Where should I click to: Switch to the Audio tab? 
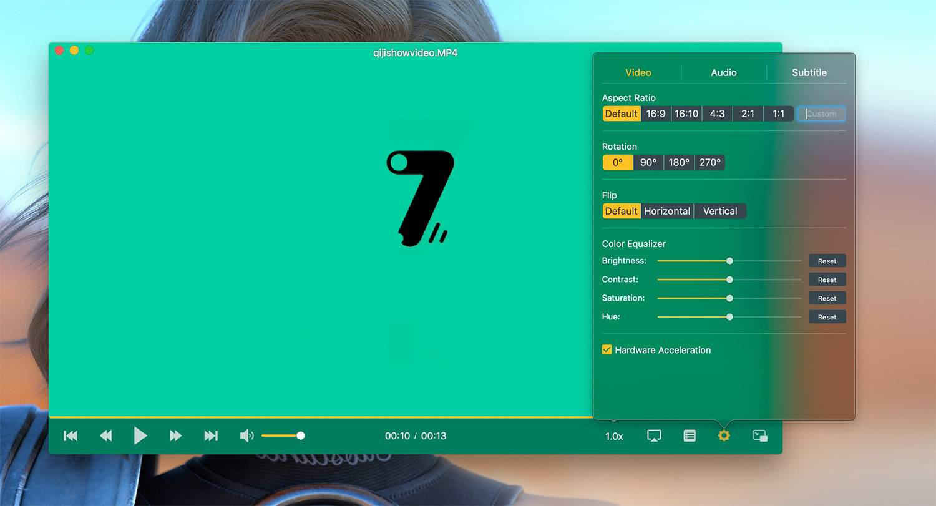724,72
